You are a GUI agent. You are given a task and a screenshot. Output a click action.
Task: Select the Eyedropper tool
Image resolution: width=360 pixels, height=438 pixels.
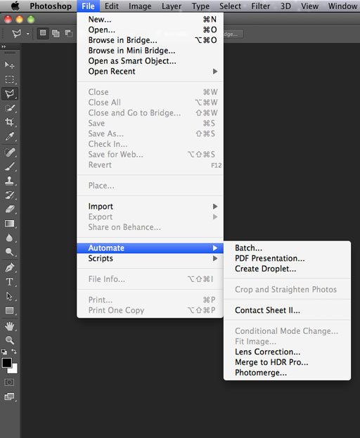(10, 136)
